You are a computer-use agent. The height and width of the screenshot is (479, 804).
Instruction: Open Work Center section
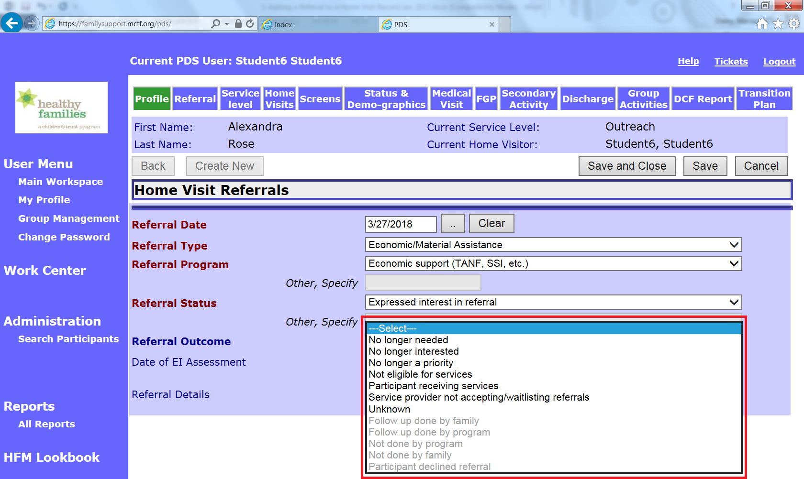45,271
